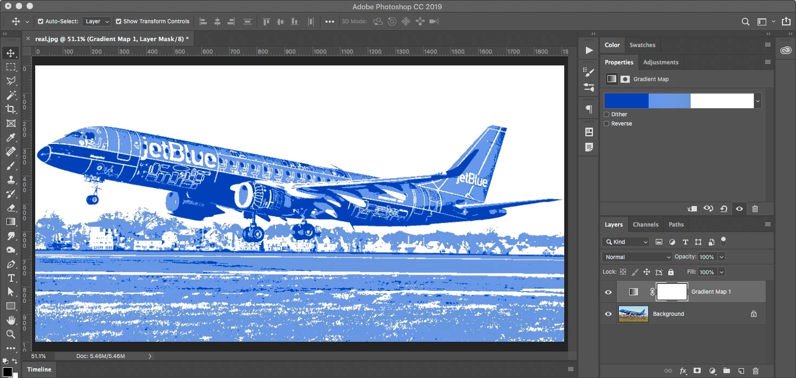Select the Magic Wand tool
This screenshot has width=796, height=378.
[11, 95]
